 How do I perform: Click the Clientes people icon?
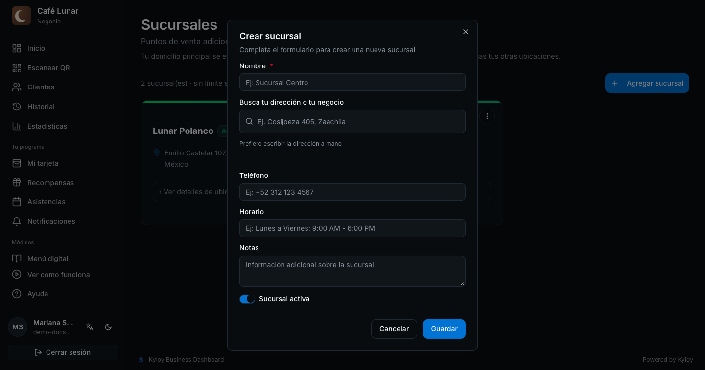(17, 87)
